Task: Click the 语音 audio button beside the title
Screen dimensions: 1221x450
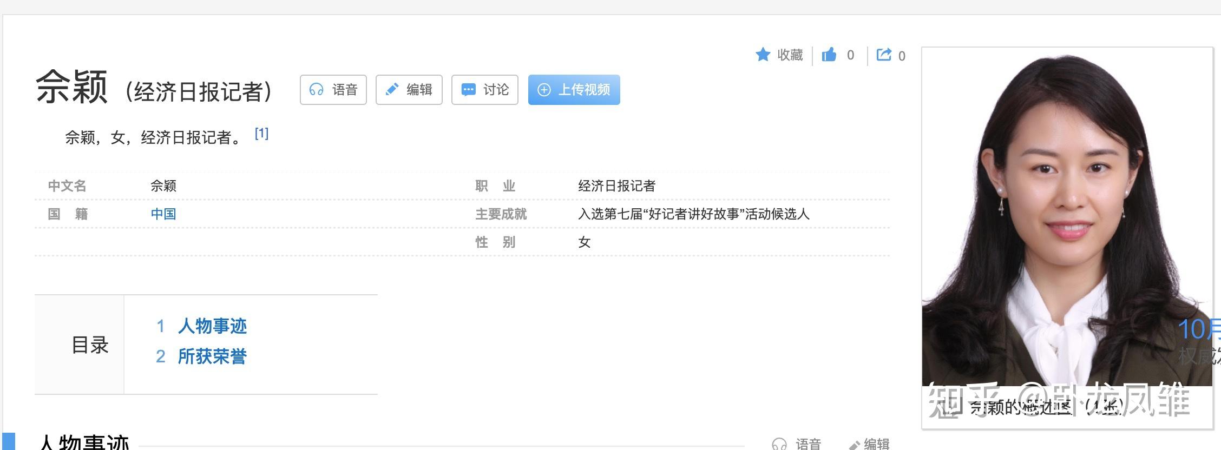Action: tap(333, 90)
